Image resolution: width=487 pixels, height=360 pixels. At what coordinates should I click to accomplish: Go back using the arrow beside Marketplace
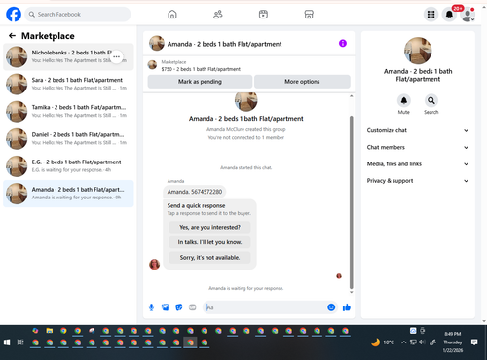pos(12,36)
